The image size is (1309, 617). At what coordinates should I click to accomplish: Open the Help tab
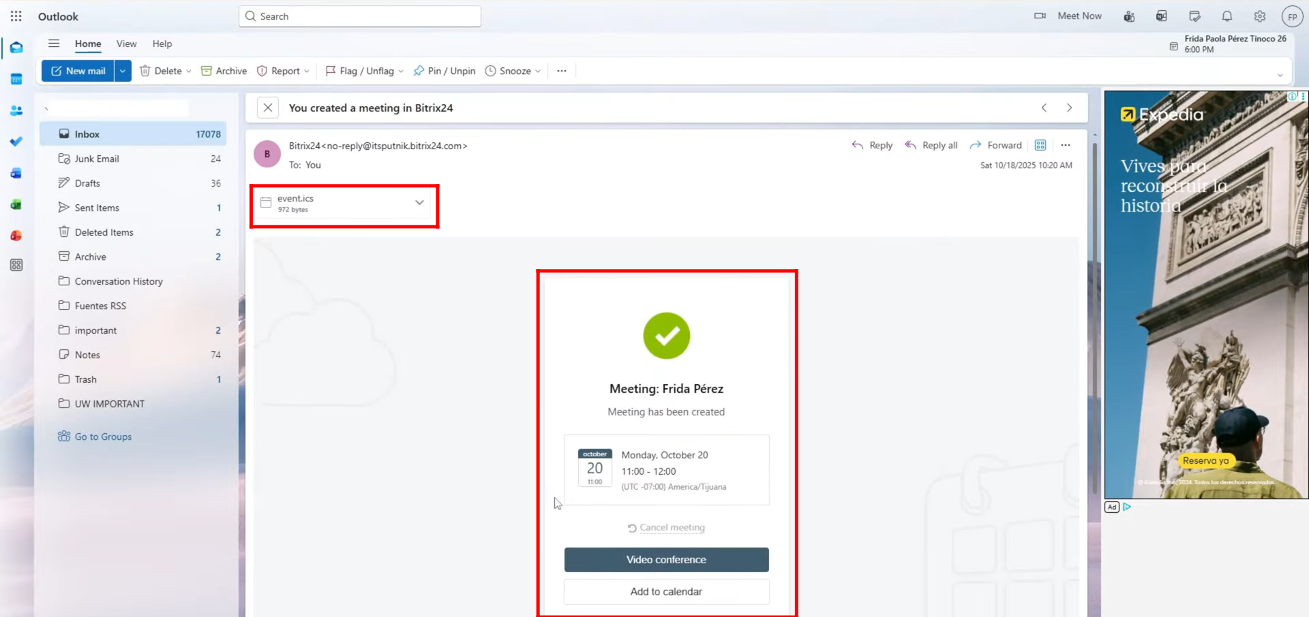click(162, 44)
